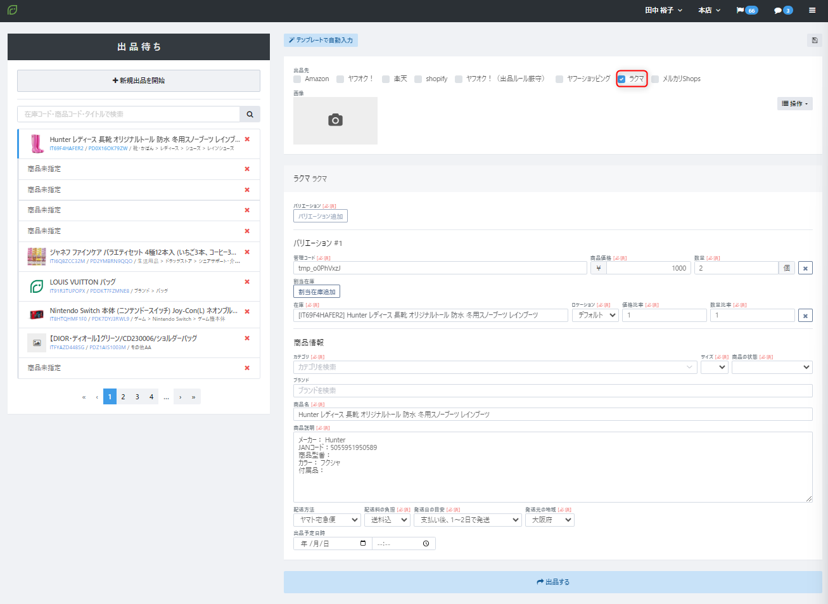This screenshot has width=828, height=604.
Task: Tick the Amazon marketplace checkbox
Action: (297, 79)
